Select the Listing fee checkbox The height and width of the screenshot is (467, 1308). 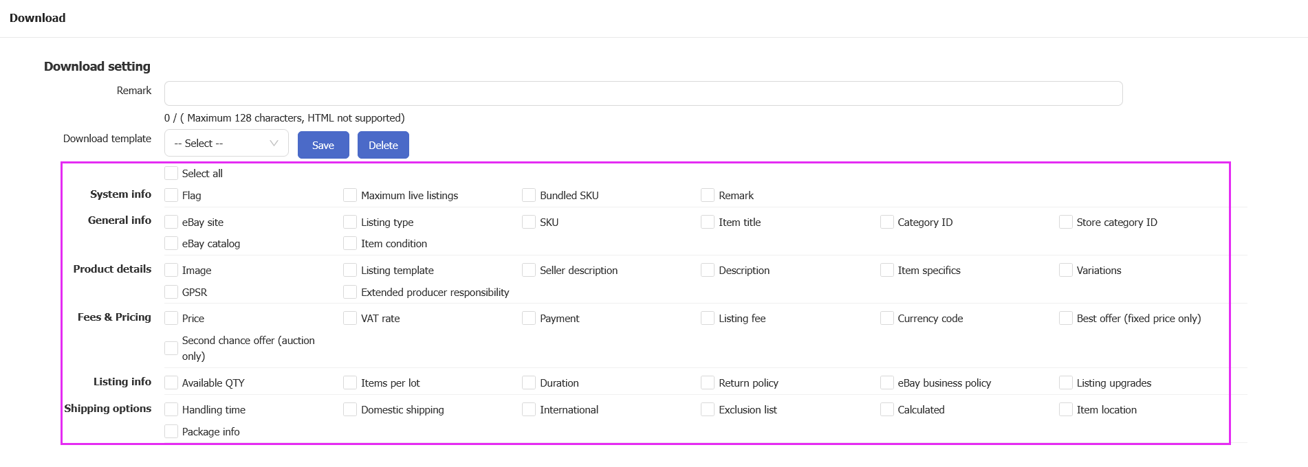pos(708,318)
